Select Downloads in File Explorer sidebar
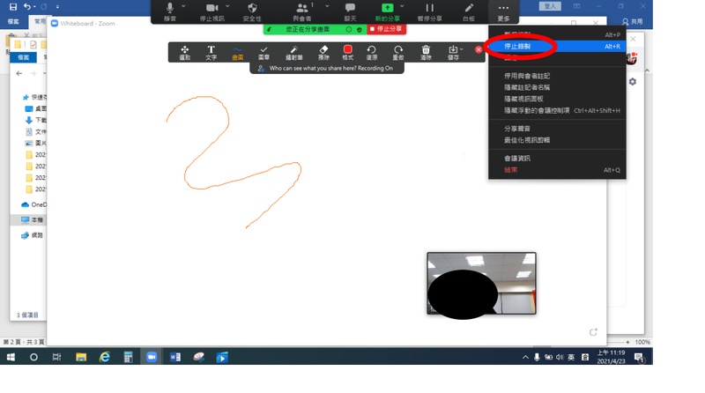705x393 pixels. click(35, 120)
